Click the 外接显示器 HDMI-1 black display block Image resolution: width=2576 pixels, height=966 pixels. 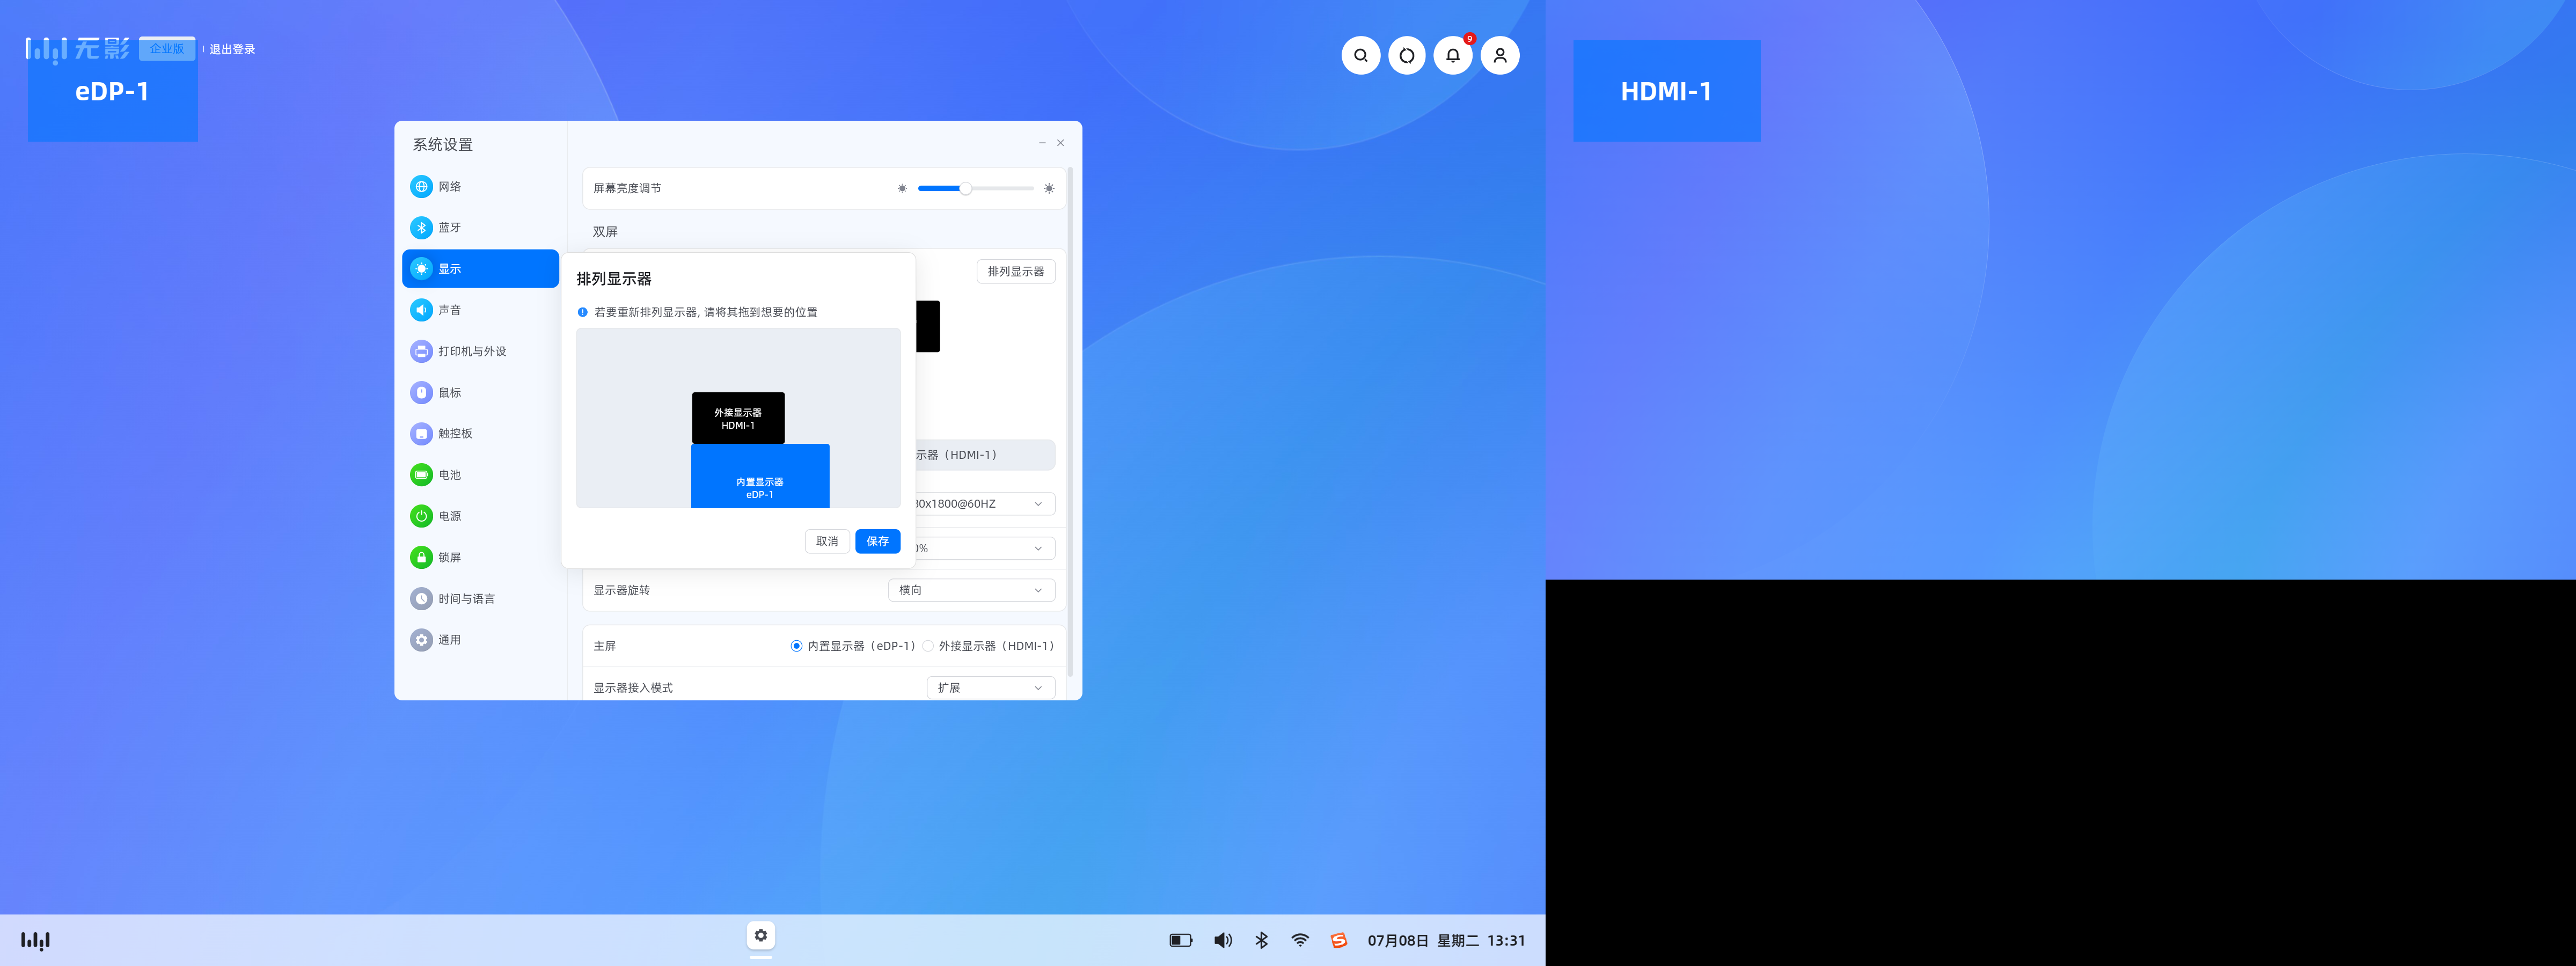tap(738, 418)
